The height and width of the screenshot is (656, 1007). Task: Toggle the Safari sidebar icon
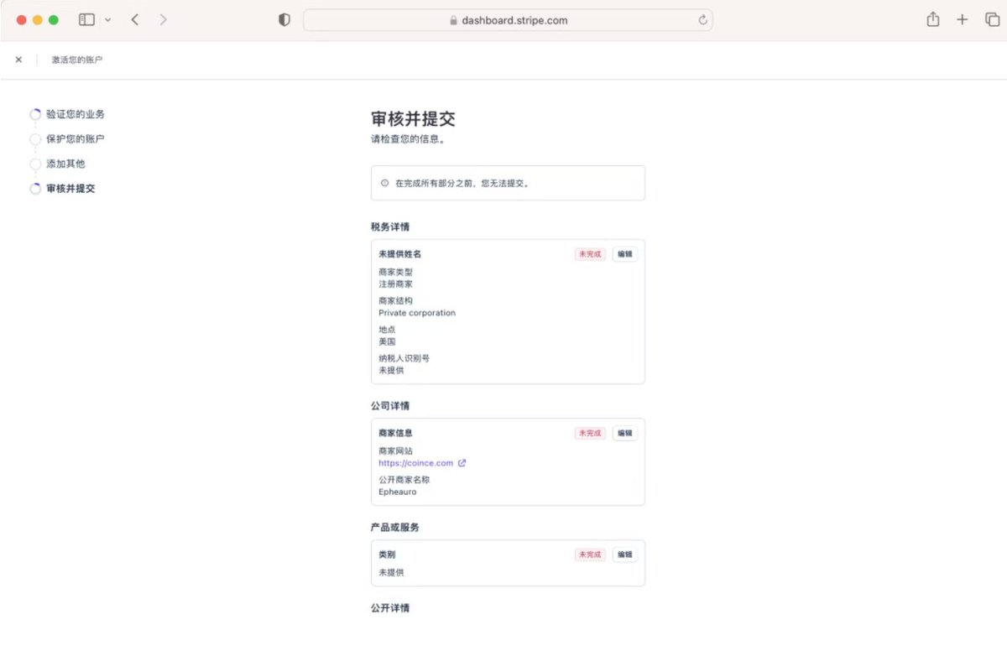pos(86,19)
